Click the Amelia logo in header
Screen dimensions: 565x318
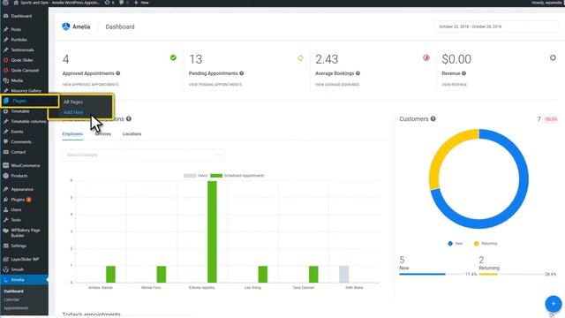coord(76,26)
